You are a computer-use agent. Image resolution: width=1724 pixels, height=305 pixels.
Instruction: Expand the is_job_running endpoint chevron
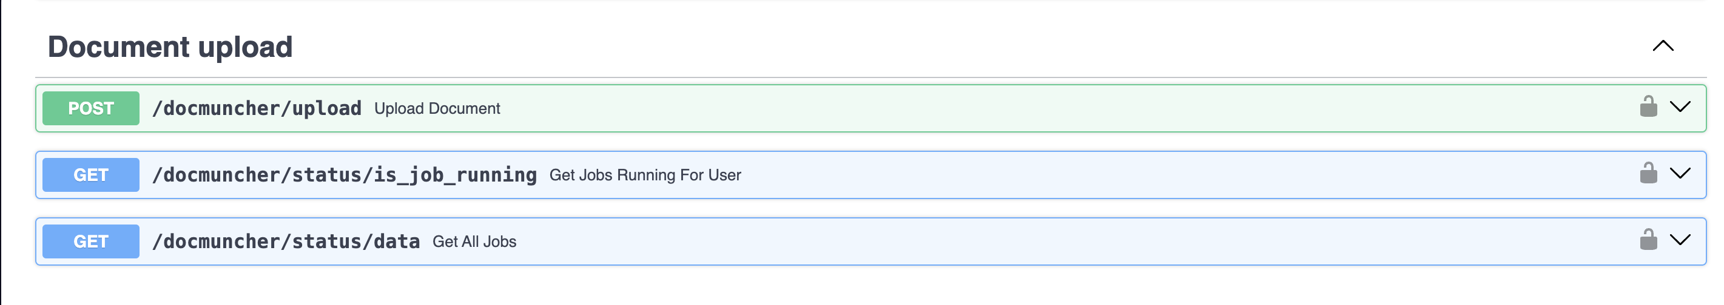click(x=1680, y=174)
